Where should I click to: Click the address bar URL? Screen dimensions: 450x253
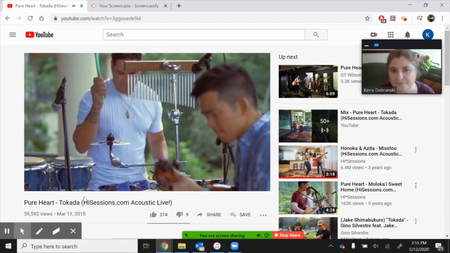[x=101, y=18]
